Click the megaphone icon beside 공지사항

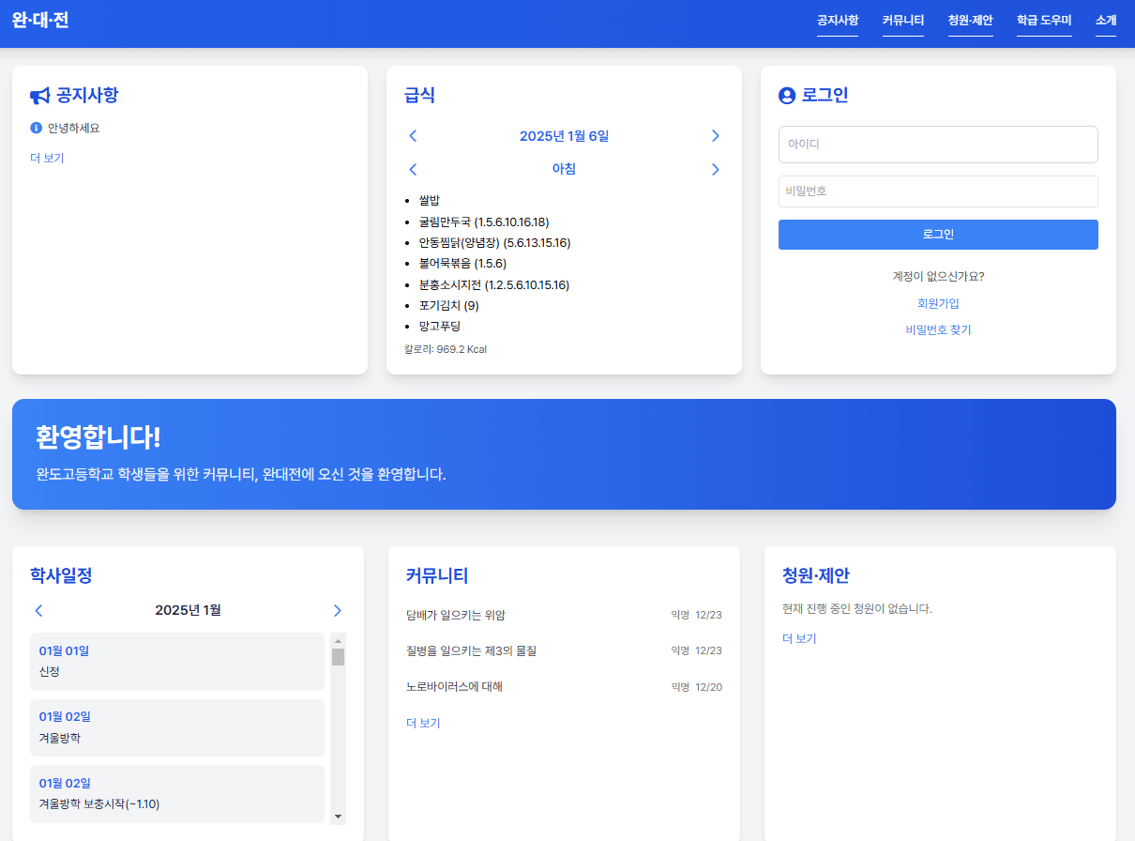click(x=39, y=96)
